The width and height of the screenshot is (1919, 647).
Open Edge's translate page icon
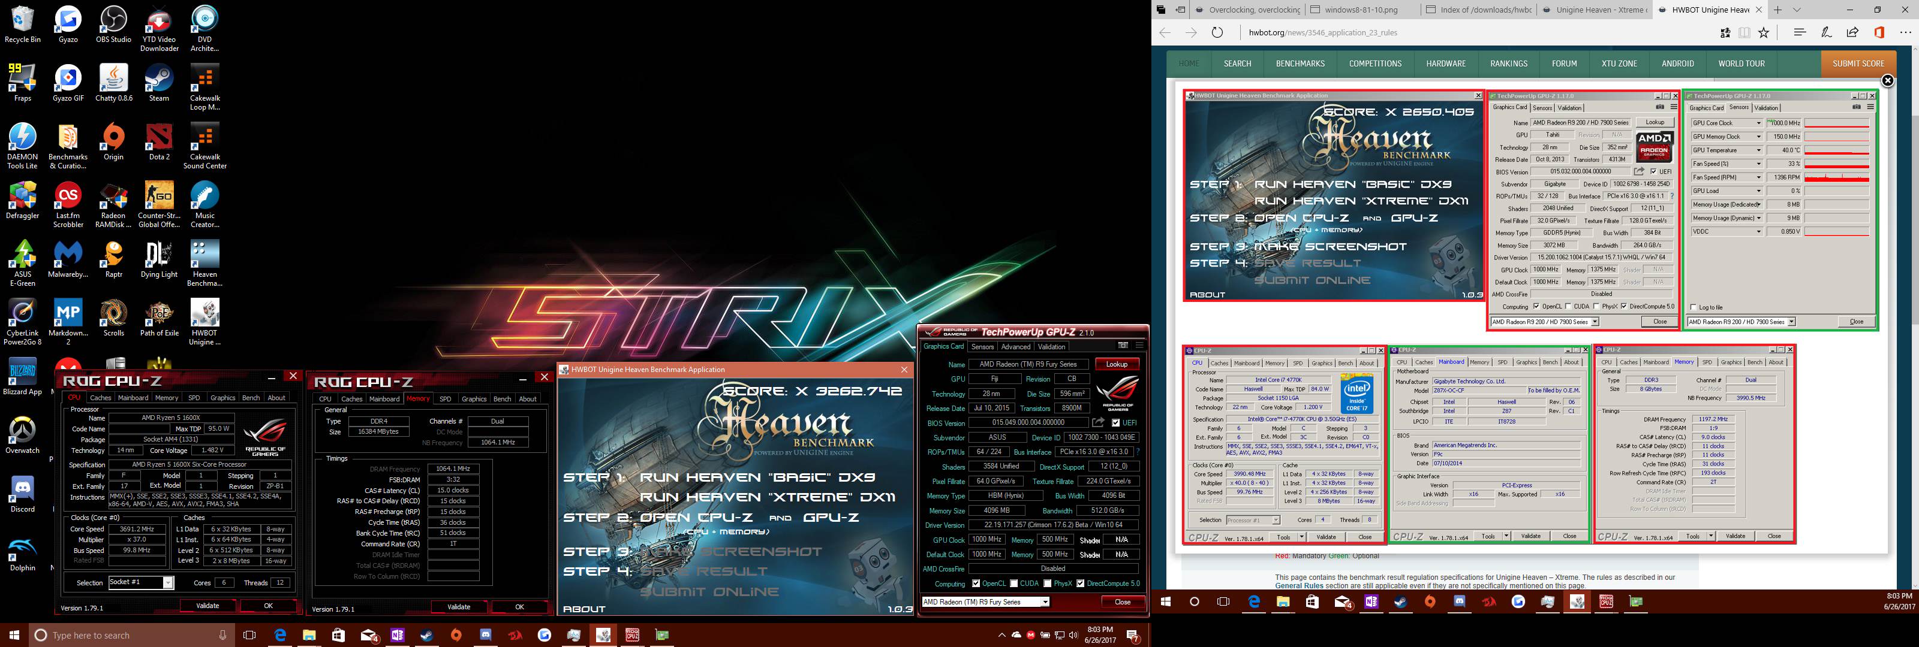pos(1725,33)
